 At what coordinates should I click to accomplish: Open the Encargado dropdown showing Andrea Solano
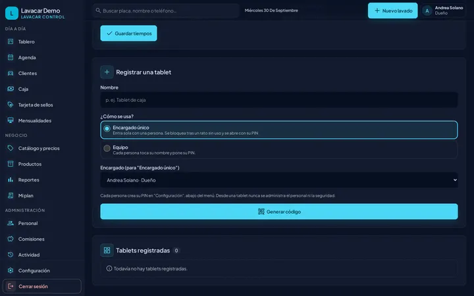pyautogui.click(x=279, y=180)
